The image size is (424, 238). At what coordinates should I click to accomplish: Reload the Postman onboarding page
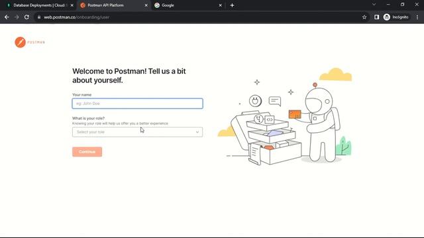click(26, 17)
